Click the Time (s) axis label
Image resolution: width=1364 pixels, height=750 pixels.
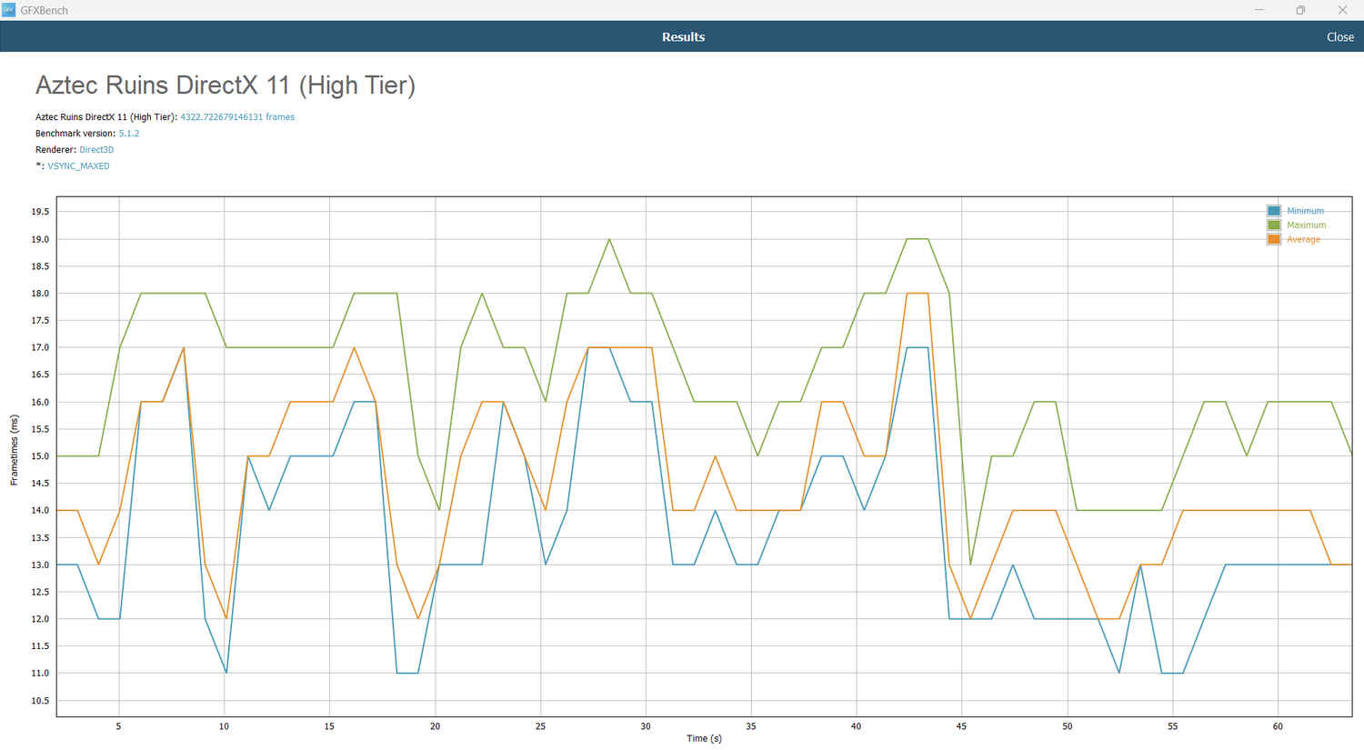tap(704, 738)
